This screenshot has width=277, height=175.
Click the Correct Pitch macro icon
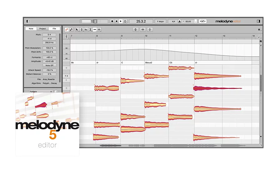pos(135,30)
